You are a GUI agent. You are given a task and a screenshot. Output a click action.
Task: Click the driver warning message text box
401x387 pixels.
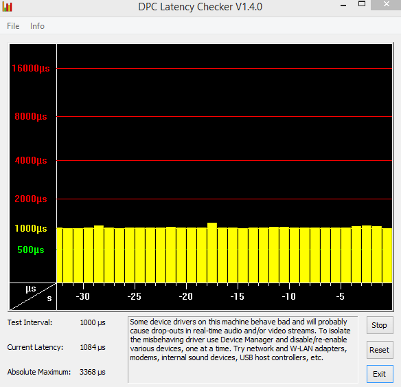[x=242, y=349]
